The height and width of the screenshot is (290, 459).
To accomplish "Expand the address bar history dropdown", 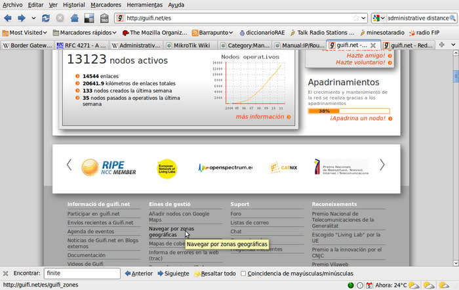I will 363,18.
